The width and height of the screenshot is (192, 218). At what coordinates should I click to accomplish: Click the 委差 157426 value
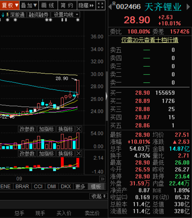point(180,31)
